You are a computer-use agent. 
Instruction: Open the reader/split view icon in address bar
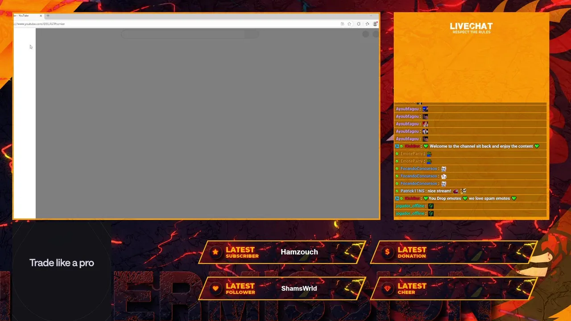(x=343, y=24)
